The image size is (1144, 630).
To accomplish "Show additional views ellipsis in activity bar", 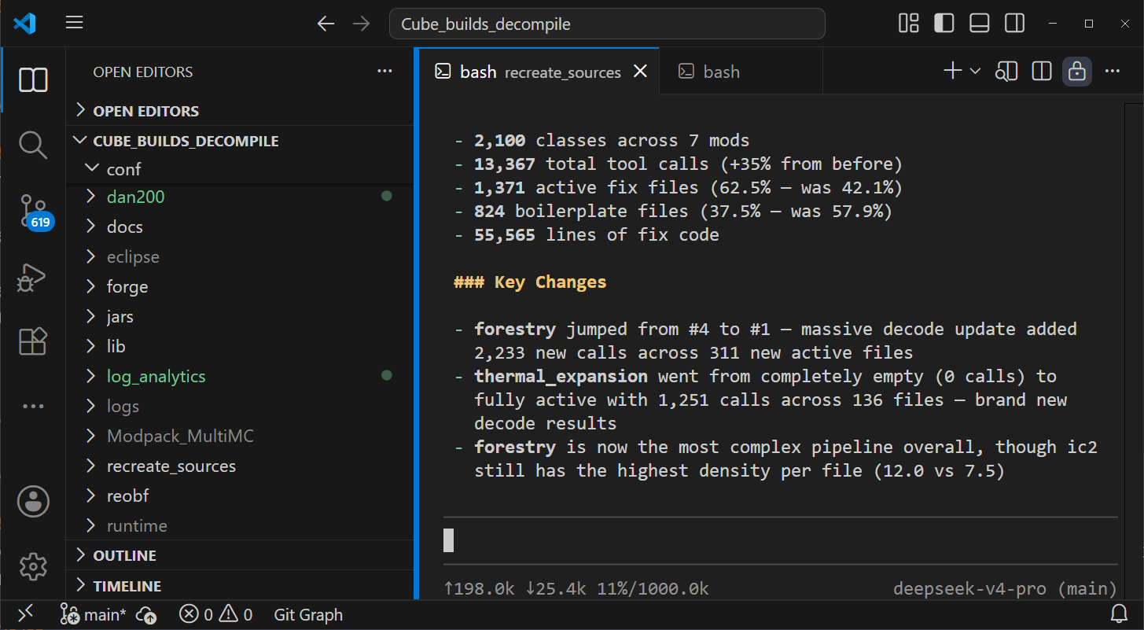I will (33, 407).
